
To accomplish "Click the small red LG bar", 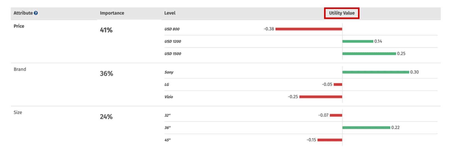I will (x=338, y=84).
